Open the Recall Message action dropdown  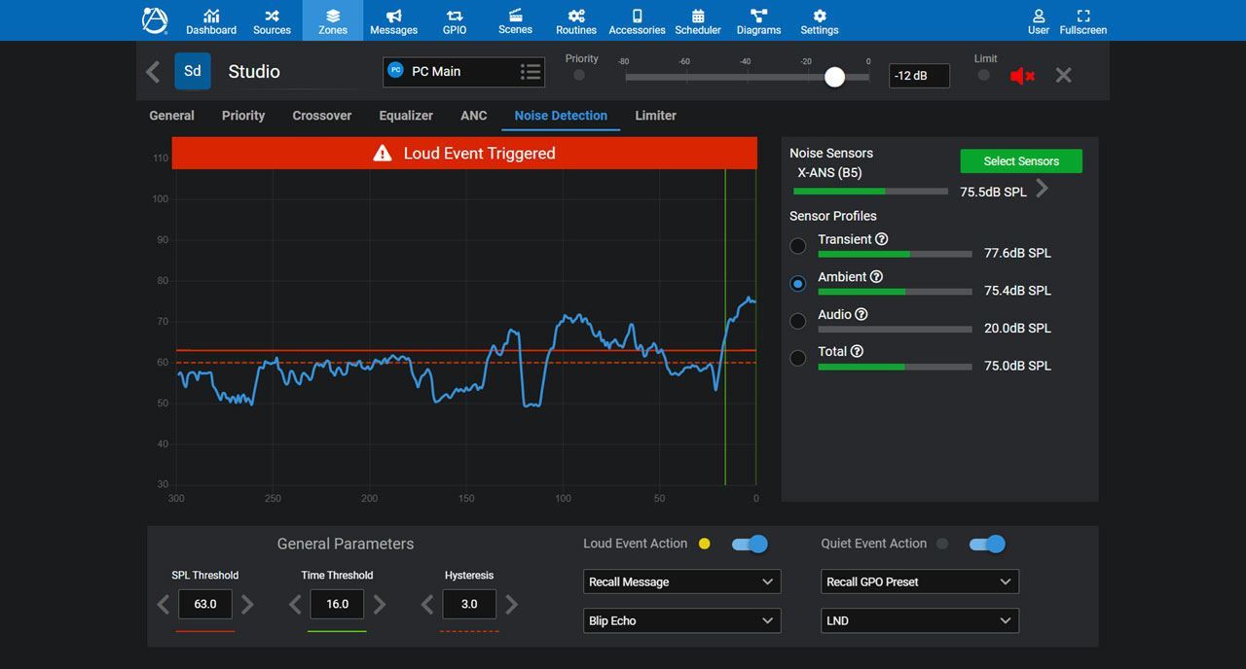point(681,581)
